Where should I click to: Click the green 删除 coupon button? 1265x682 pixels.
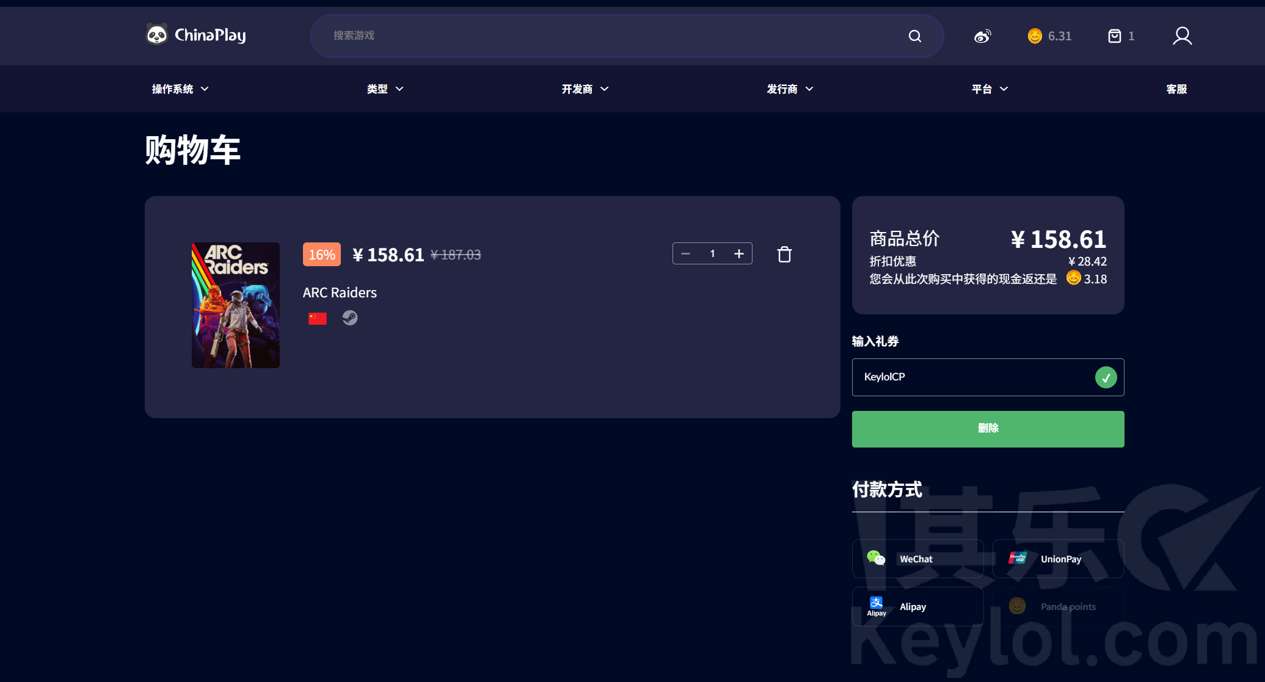click(x=988, y=429)
